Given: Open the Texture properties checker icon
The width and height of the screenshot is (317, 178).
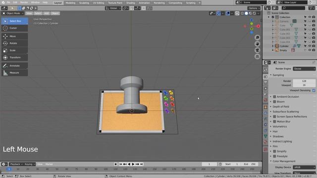Looking at the screenshot, I should (265, 149).
